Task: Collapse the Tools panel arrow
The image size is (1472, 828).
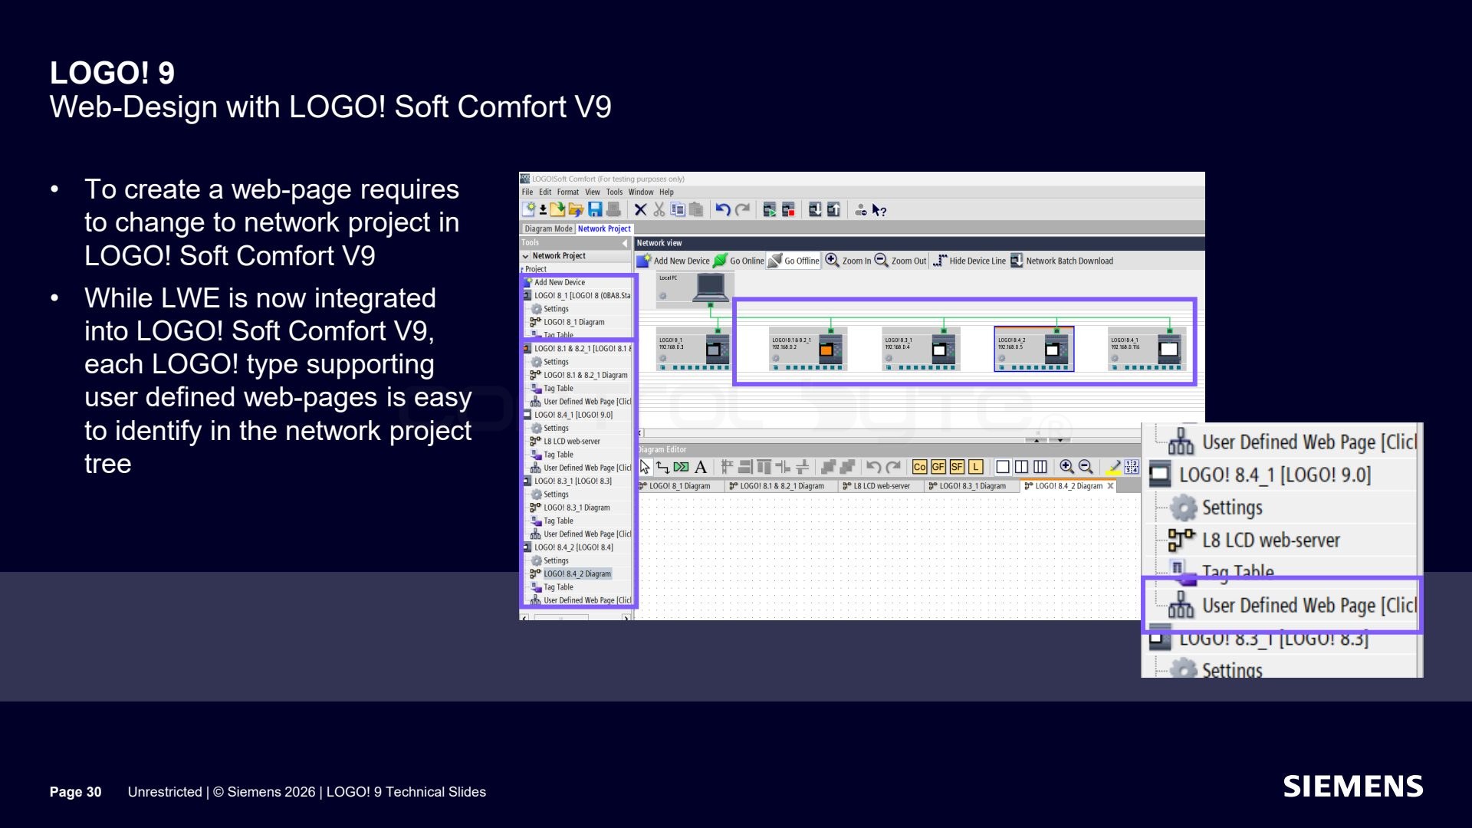Action: click(x=625, y=243)
